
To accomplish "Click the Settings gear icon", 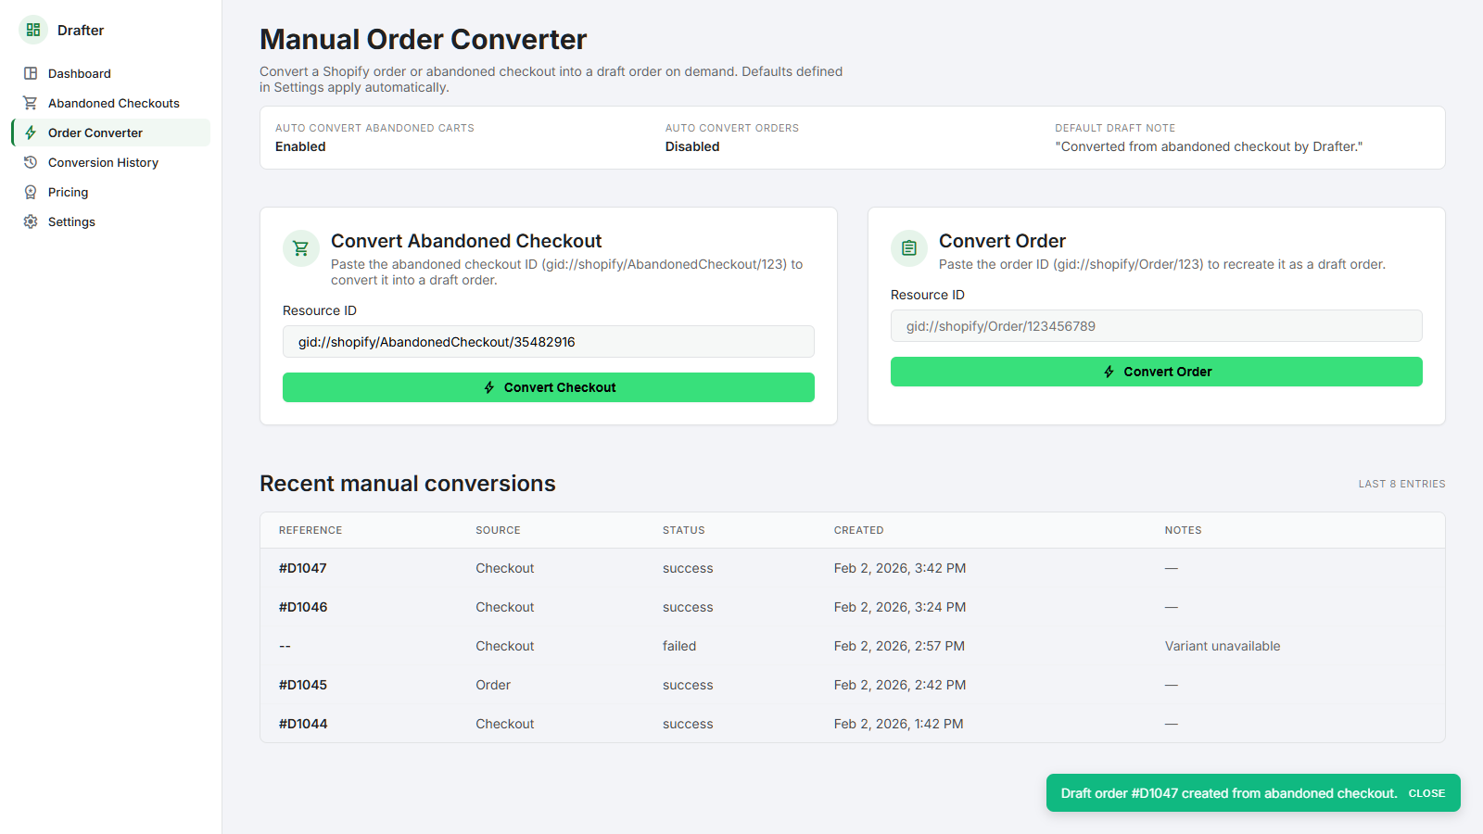I will 31,221.
